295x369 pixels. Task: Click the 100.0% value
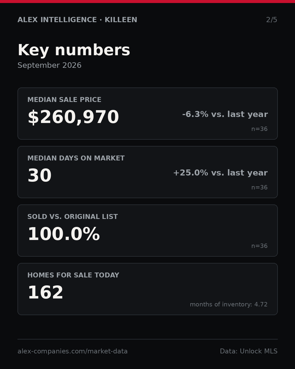(x=64, y=234)
